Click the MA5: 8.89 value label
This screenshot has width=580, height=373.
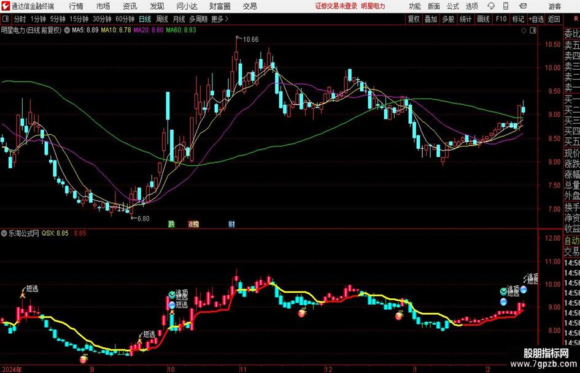pos(85,30)
